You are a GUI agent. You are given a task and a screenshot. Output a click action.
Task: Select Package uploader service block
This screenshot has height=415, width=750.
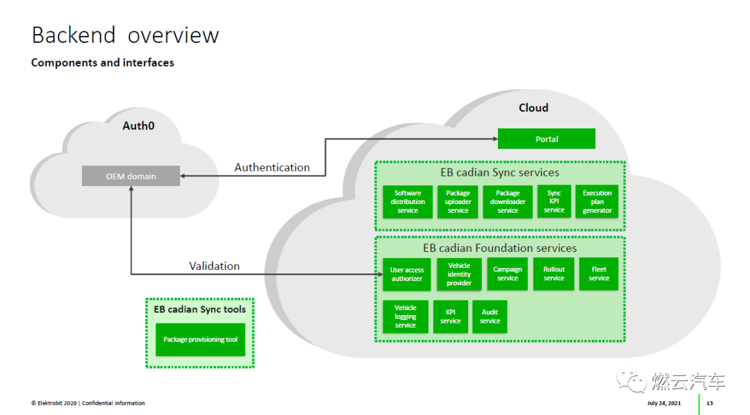458,202
